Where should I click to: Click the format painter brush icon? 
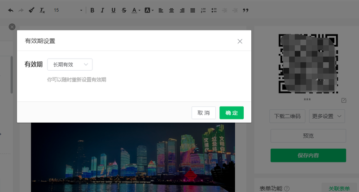tap(31, 10)
